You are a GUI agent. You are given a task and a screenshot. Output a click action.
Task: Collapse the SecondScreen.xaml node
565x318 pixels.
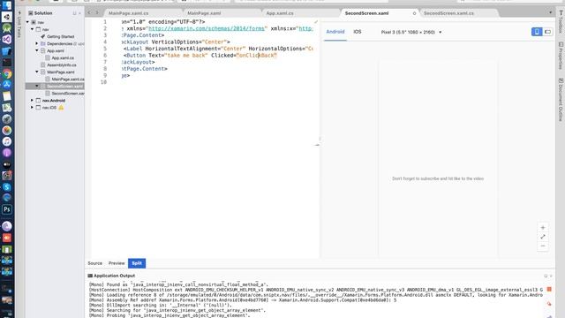coord(37,87)
